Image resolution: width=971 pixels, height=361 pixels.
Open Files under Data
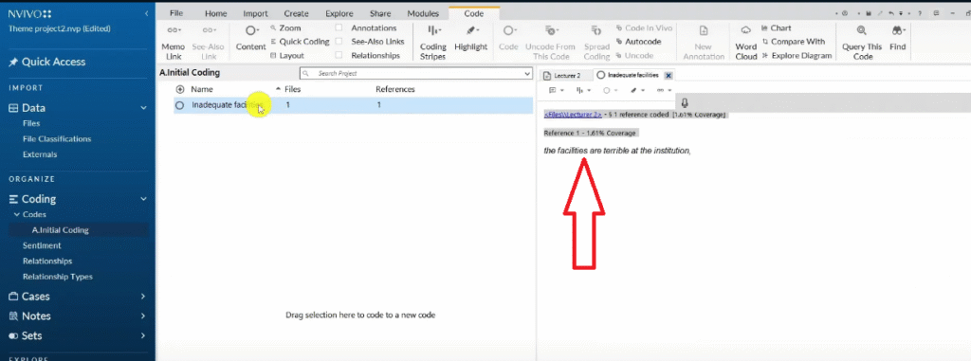tap(31, 123)
